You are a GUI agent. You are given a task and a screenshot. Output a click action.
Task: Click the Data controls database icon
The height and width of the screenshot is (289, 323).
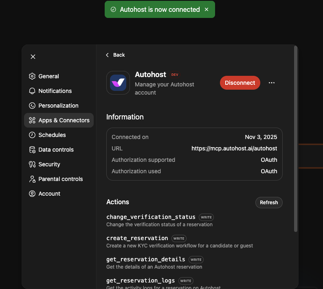tap(32, 150)
